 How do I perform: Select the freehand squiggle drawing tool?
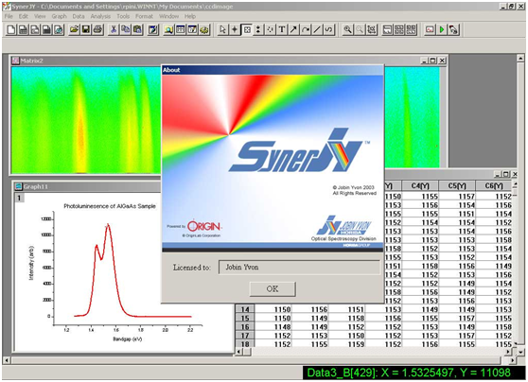[x=329, y=30]
